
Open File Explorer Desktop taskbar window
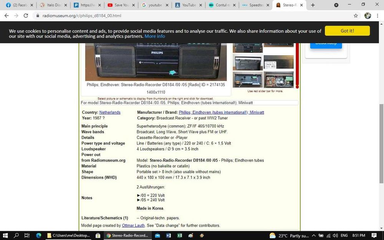coord(69,236)
